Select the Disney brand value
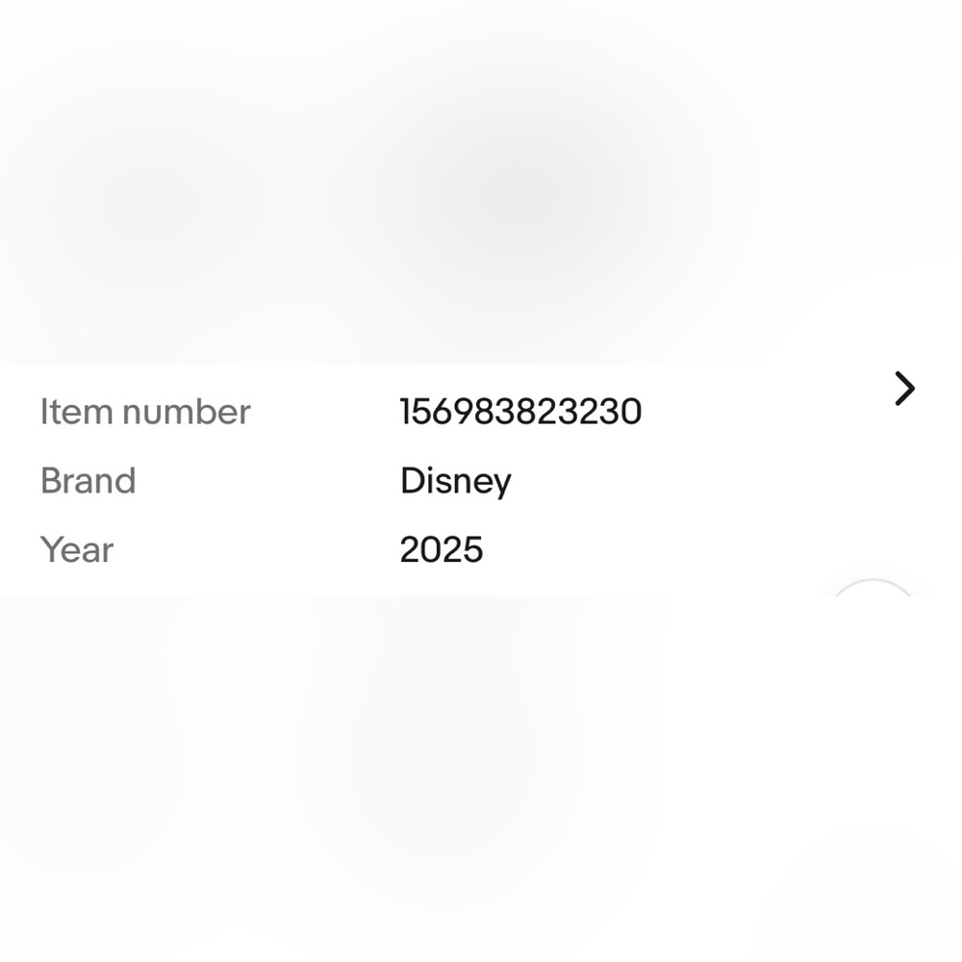Screen dimensions: 962x962 tap(455, 482)
